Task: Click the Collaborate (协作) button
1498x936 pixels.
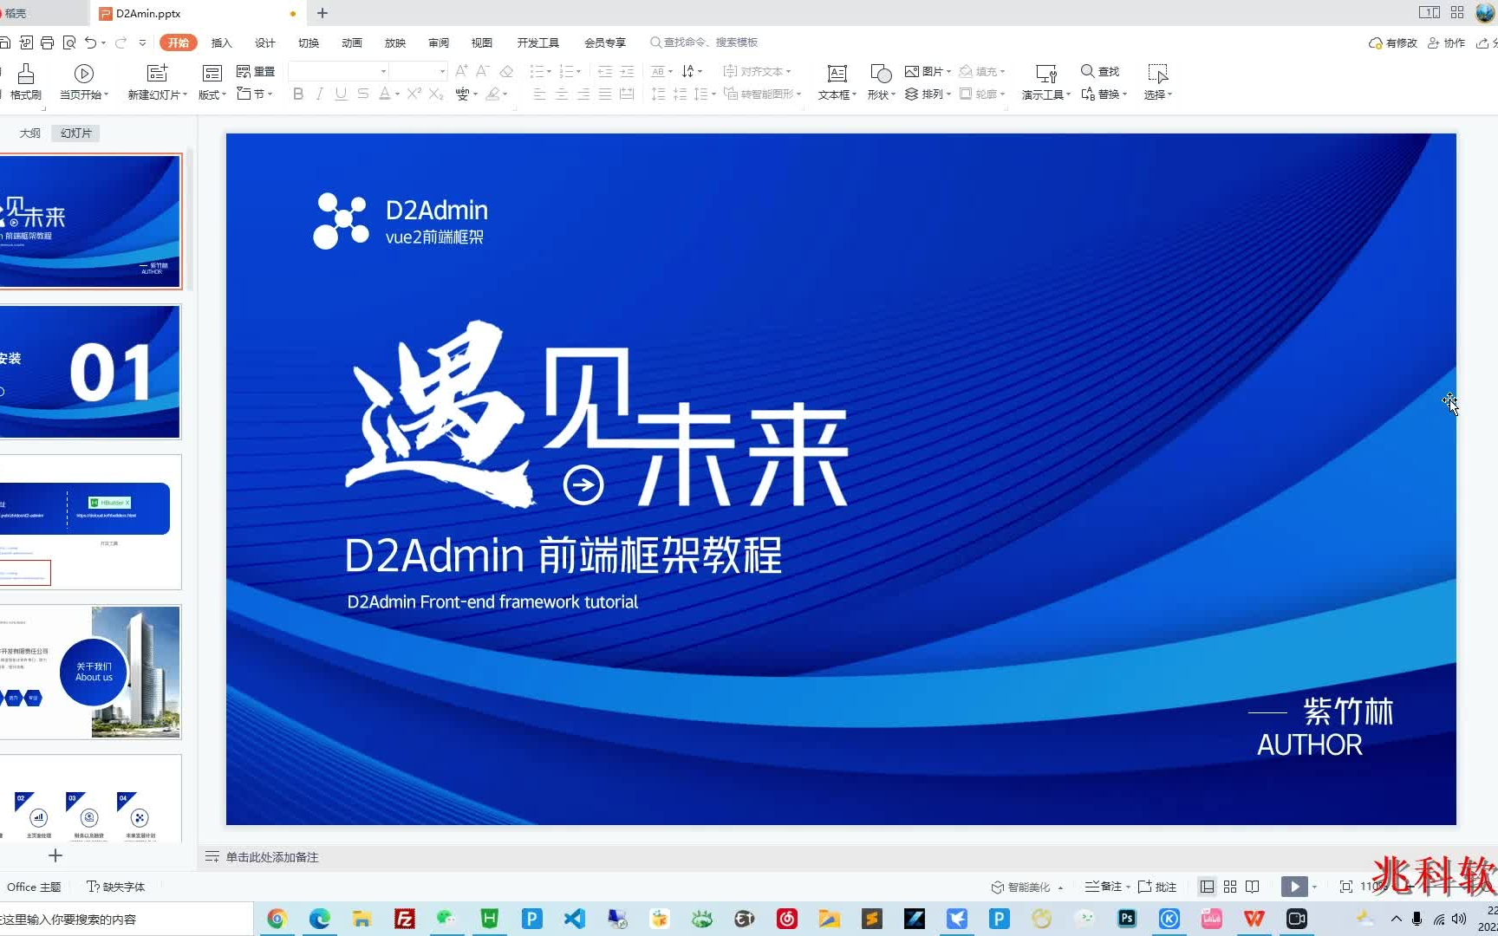Action: (1446, 42)
